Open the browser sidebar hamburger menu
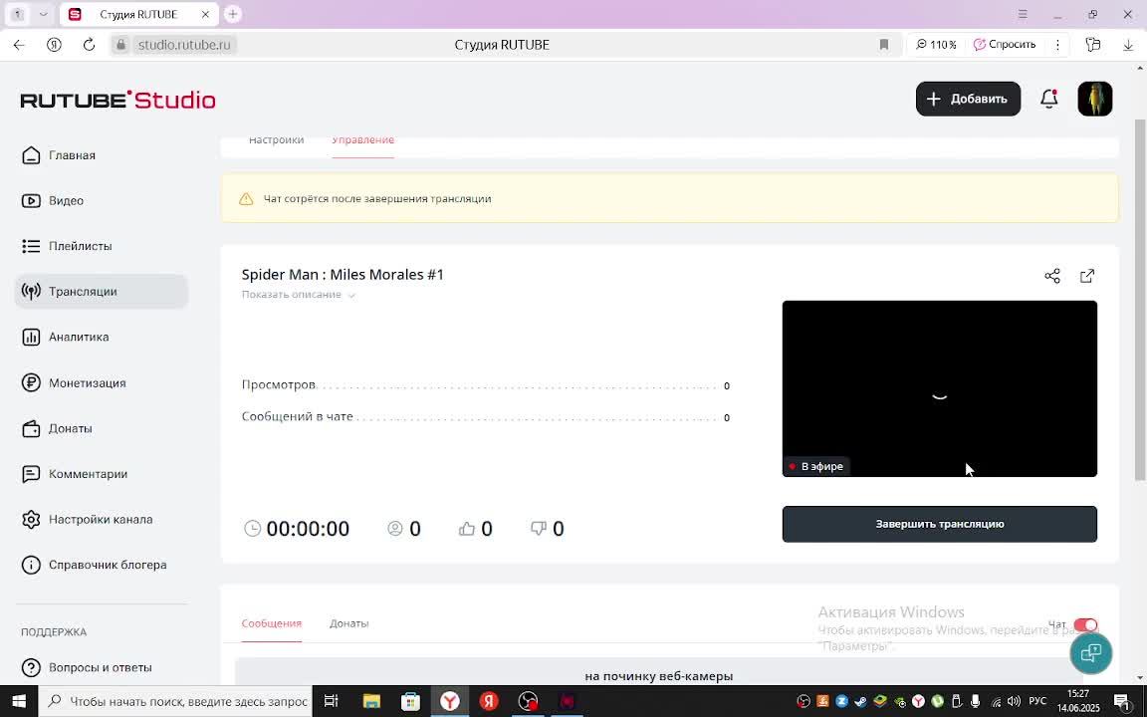The image size is (1147, 717). tap(1023, 14)
